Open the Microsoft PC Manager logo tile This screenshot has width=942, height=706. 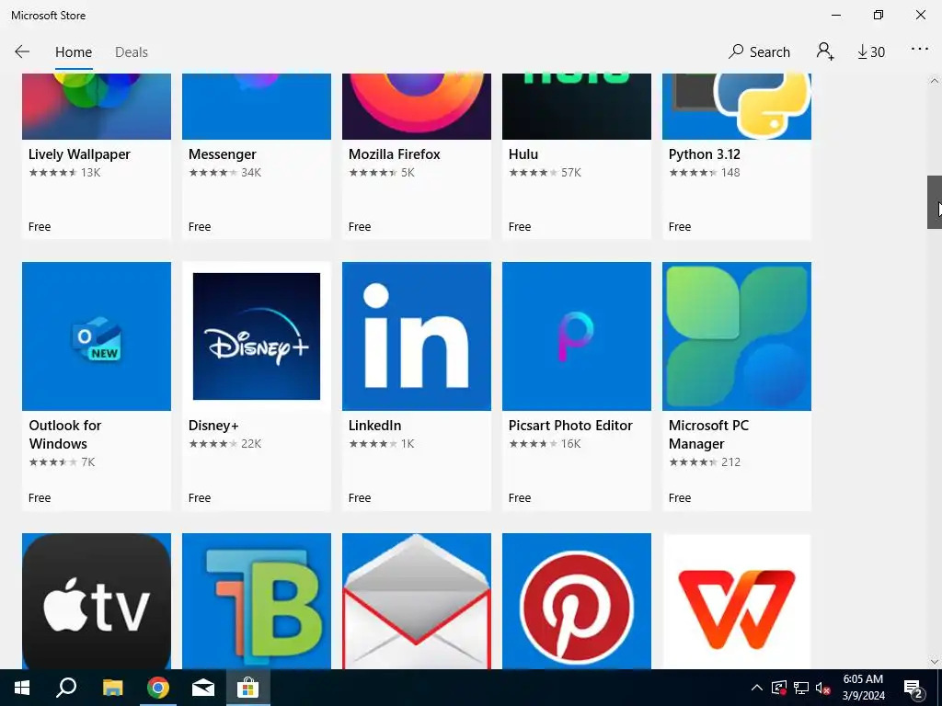point(737,336)
